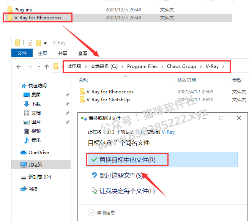249x222 pixels.
Task: Expand chevron after Program Files breadcrumb
Action: [x=162, y=66]
